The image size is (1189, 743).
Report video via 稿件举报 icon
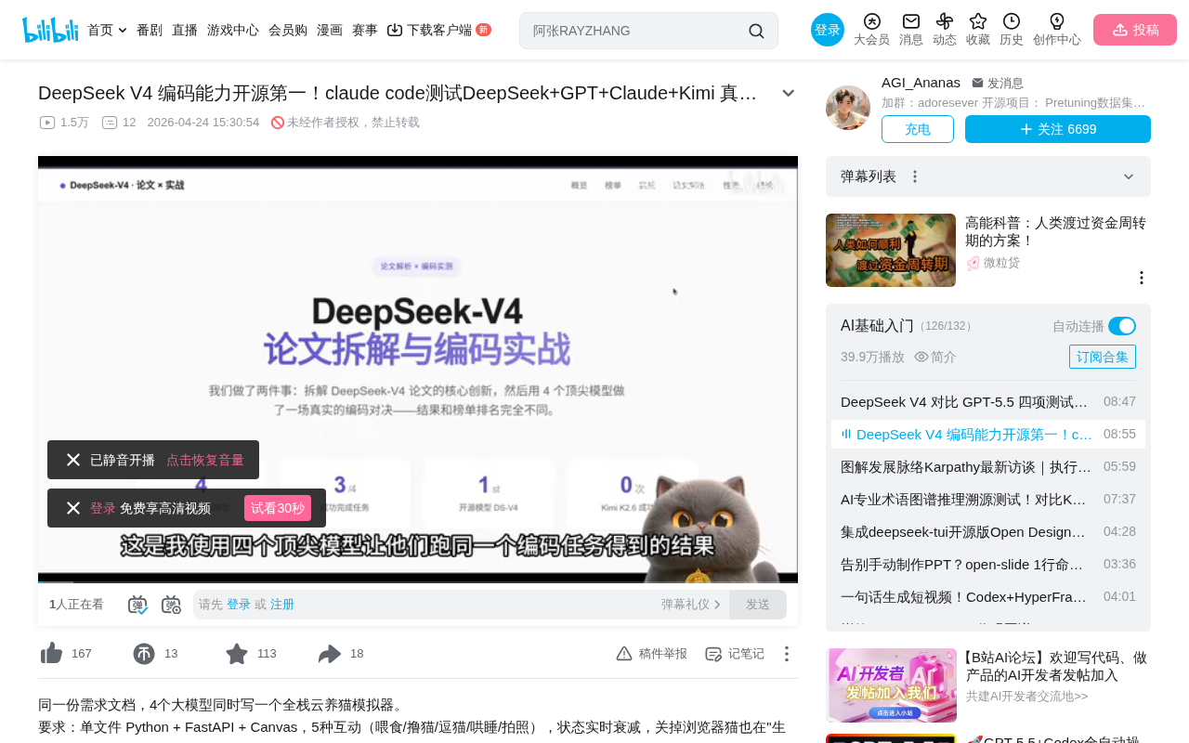[624, 654]
